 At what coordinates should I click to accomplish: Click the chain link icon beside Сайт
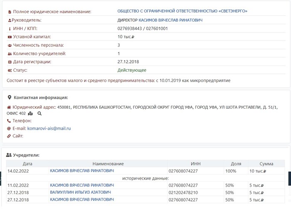pyautogui.click(x=9, y=136)
